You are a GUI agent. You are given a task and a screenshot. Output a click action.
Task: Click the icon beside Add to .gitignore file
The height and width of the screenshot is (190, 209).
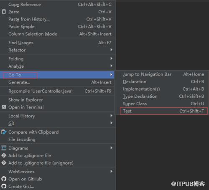click(4, 155)
